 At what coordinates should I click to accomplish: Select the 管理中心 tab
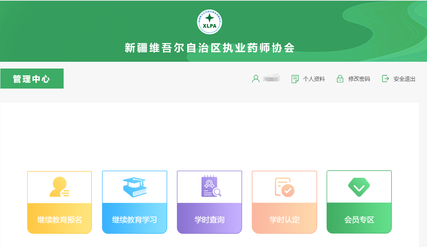(x=32, y=79)
